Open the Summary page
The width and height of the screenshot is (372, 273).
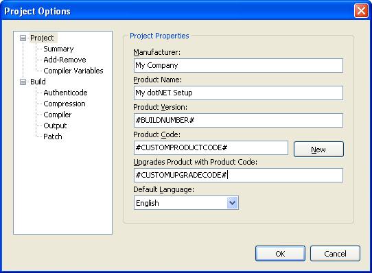[58, 49]
